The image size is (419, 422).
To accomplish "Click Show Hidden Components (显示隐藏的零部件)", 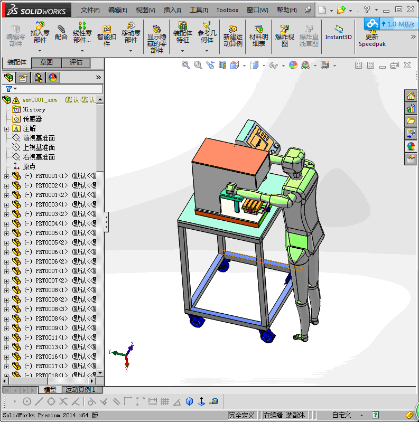I will point(157,39).
